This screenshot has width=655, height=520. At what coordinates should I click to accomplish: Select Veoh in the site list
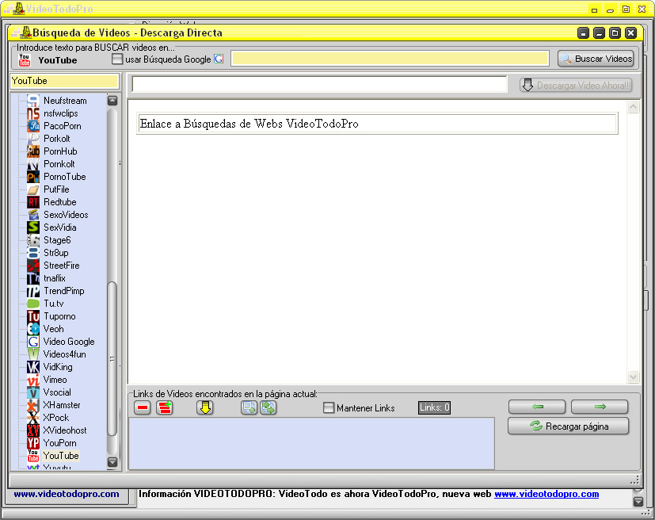coord(54,329)
